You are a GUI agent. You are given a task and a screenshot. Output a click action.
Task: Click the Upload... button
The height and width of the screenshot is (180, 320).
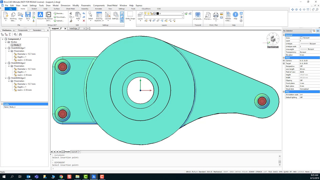click(59, 21)
